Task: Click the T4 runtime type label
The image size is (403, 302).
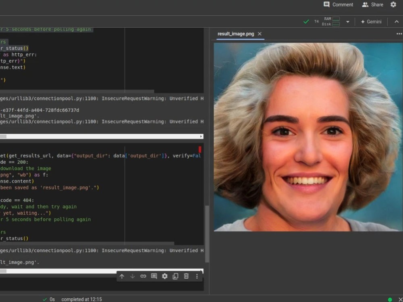Action: coord(316,22)
